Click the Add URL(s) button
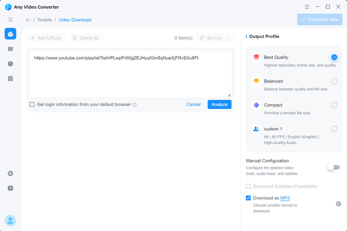Viewport: 347px width, 231px height. coord(46,38)
